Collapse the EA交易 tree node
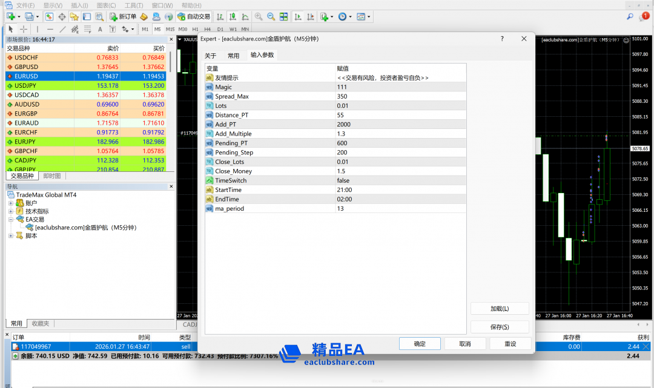The height and width of the screenshot is (388, 654). (11, 220)
